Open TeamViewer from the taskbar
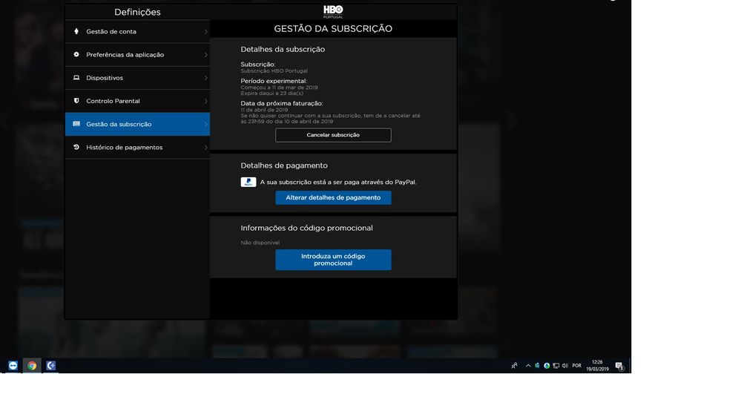 (x=13, y=366)
